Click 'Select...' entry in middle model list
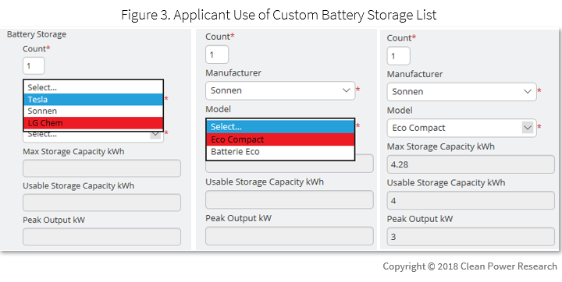 click(280, 127)
